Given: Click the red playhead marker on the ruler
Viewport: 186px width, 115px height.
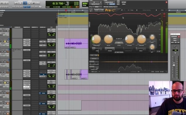Looking at the screenshot, I should pos(66,10).
